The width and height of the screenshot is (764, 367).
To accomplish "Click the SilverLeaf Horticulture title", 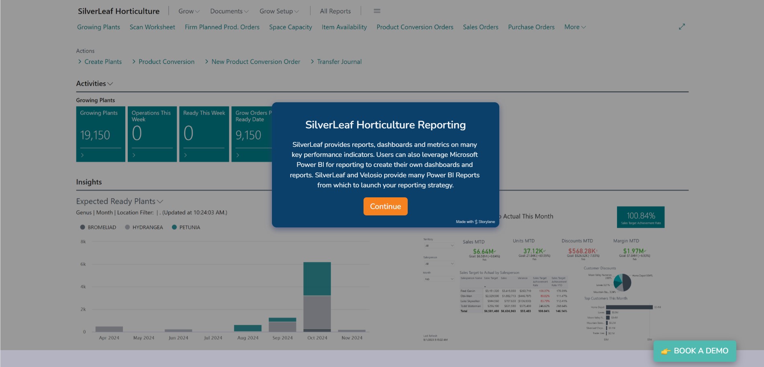I will [x=118, y=11].
